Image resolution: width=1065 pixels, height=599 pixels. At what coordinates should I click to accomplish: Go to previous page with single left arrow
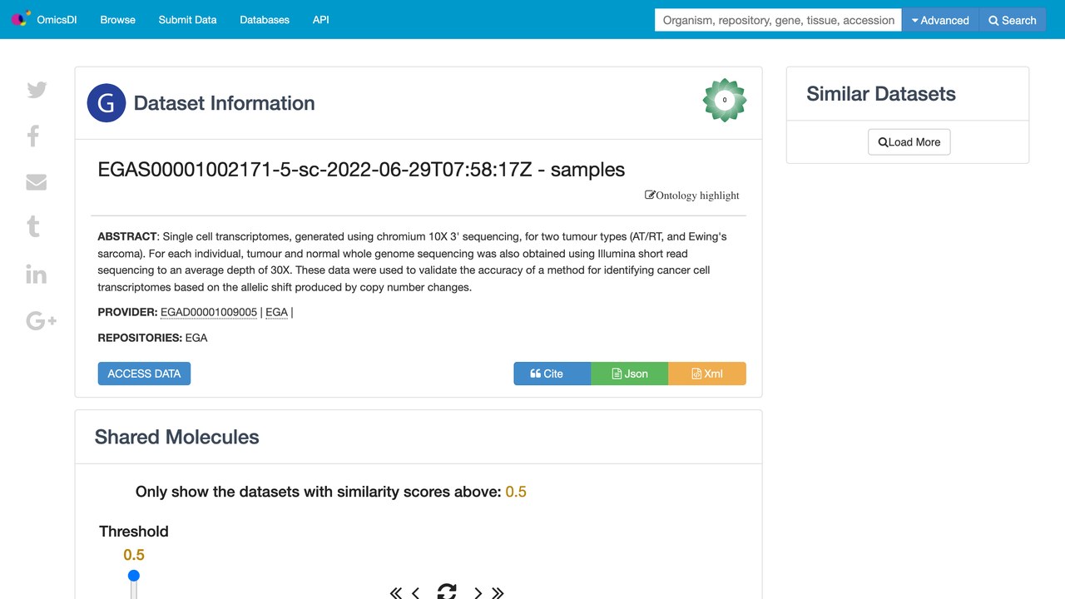[416, 592]
